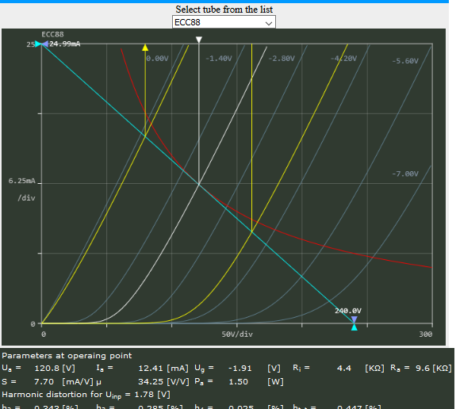This screenshot has width=456, height=409.
Task: Click the upper yellow swing point on load line
Action: 145,136
